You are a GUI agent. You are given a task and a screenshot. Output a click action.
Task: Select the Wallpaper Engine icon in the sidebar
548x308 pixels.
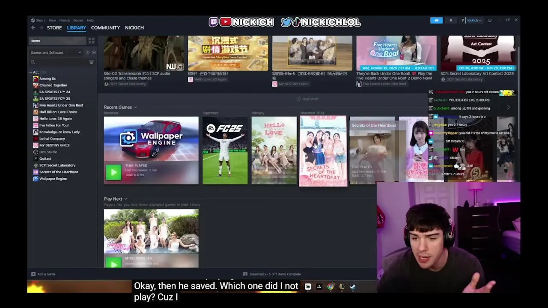coord(36,179)
